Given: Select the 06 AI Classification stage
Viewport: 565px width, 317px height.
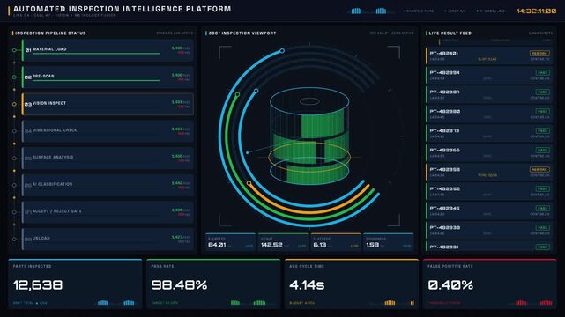Looking at the screenshot, I should point(108,185).
